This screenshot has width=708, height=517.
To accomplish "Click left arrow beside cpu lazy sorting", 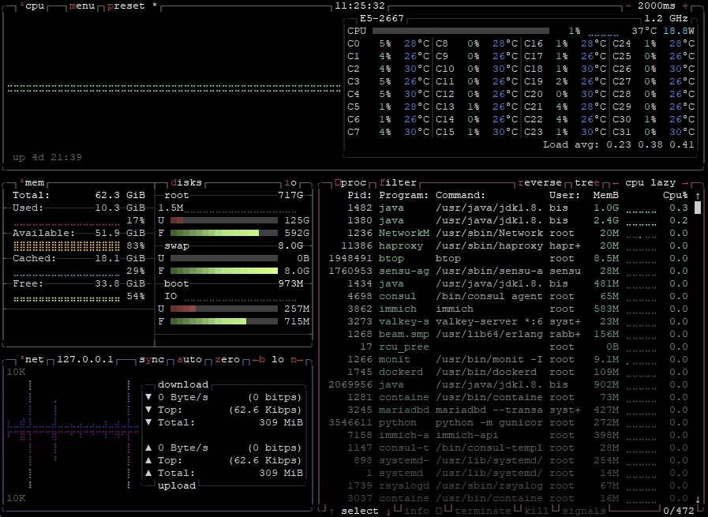I will coord(616,182).
